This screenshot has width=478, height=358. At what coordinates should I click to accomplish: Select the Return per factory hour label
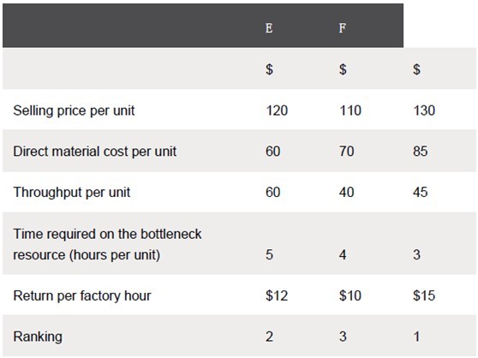coord(82,295)
